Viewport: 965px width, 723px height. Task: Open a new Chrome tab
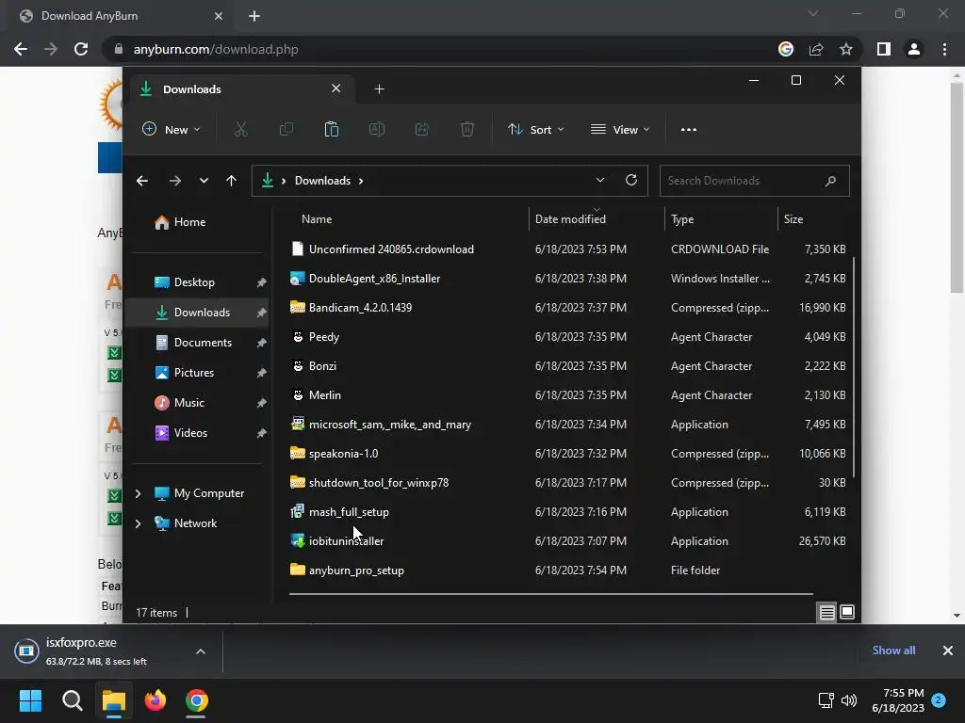tap(254, 16)
